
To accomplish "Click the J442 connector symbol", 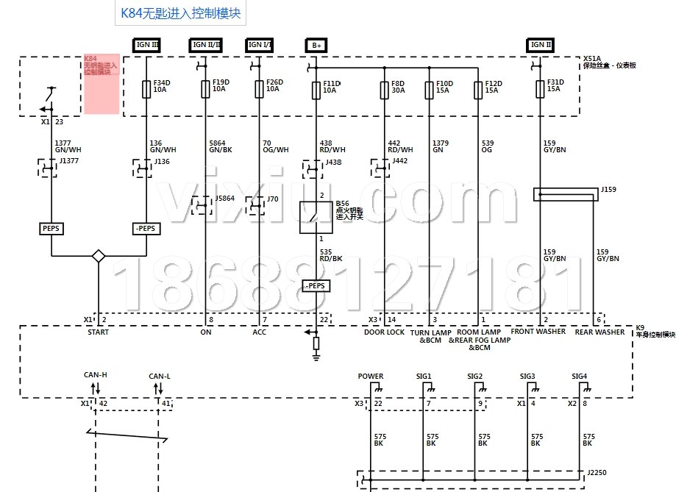I will pyautogui.click(x=382, y=168).
